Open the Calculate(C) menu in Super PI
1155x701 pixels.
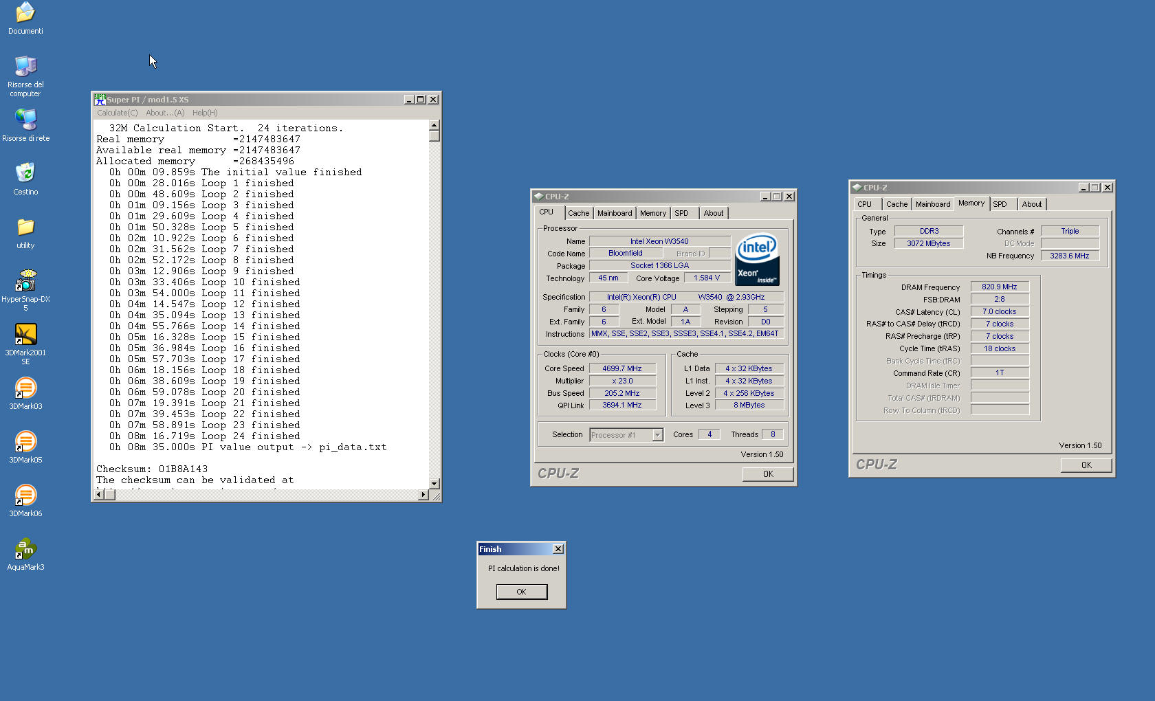pyautogui.click(x=118, y=113)
